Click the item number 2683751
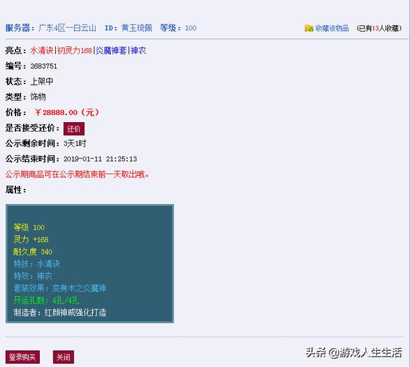The image size is (411, 367). coord(44,66)
